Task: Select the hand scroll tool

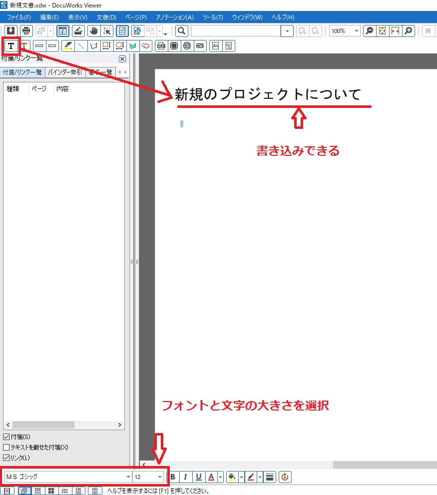Action: (93, 31)
